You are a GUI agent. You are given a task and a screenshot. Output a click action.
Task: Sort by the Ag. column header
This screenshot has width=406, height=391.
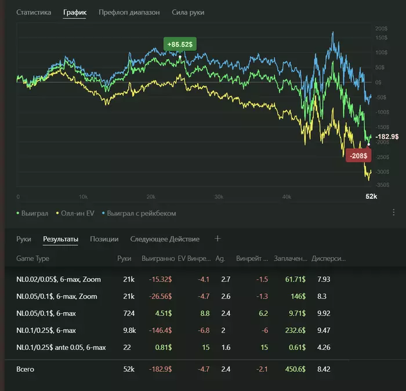220,258
